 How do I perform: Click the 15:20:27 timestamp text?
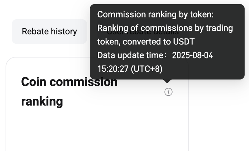(113, 69)
